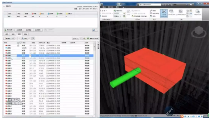Open the 输出 output ribbon tab
Viewport: 210px width, 120px height.
104,7
